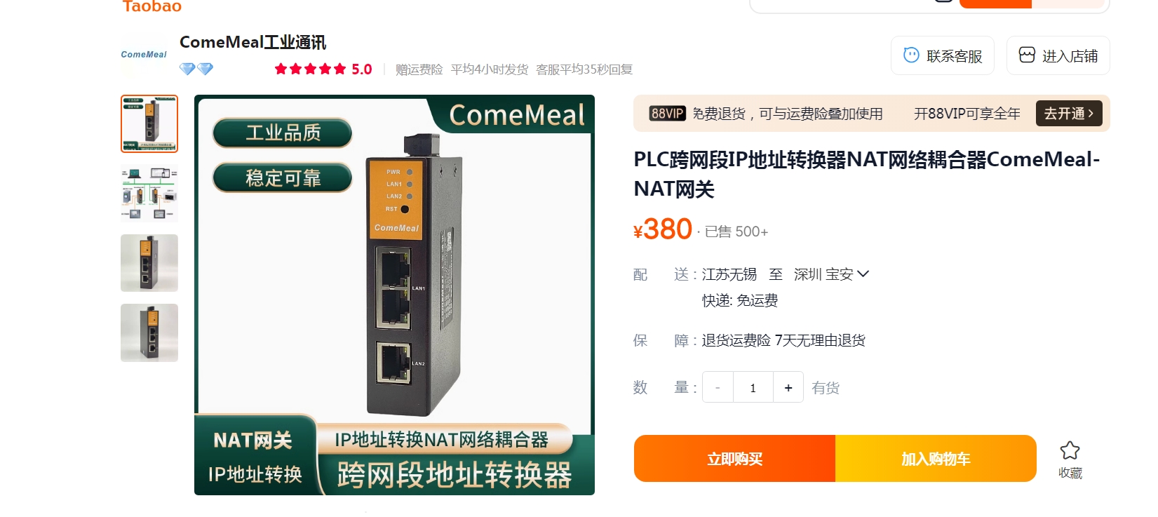
Task: Expand the 深圳 宝安 delivery location dropdown
Action: coord(831,274)
